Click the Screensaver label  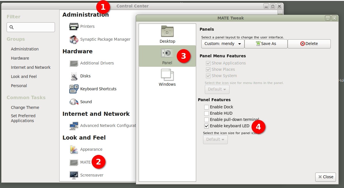coord(92,175)
